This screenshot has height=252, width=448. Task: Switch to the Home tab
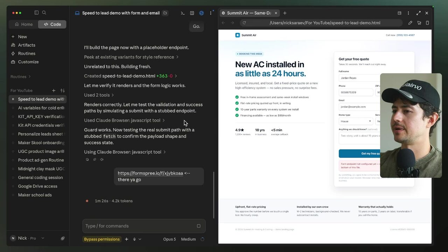tap(23, 24)
